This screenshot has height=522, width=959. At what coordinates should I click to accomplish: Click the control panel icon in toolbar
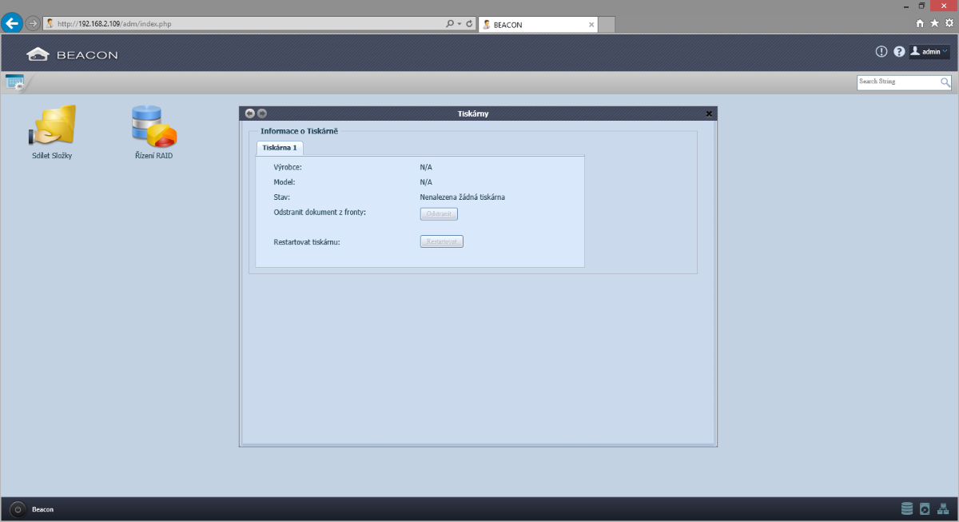(14, 82)
